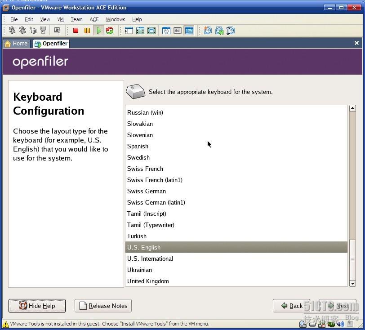The width and height of the screenshot is (365, 330).
Task: Select U.S. International layout
Action: (x=236, y=259)
